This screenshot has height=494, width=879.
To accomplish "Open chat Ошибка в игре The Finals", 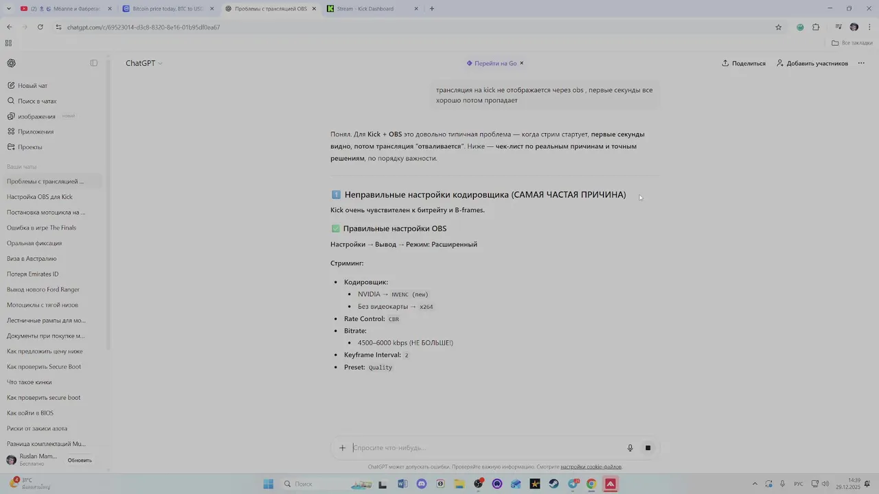I will pos(53,228).
